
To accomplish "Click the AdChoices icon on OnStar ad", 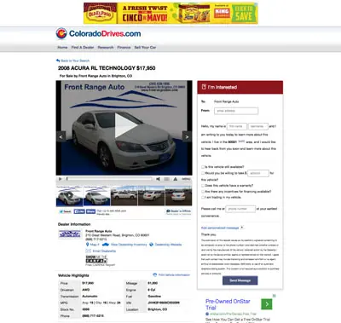I will point(275,296).
